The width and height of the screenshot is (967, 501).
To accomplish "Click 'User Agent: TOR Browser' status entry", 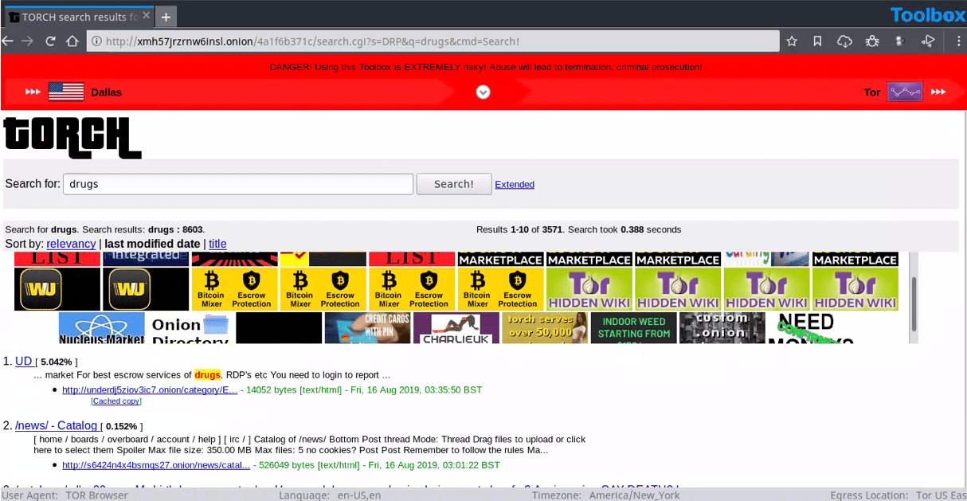I will 65,495.
